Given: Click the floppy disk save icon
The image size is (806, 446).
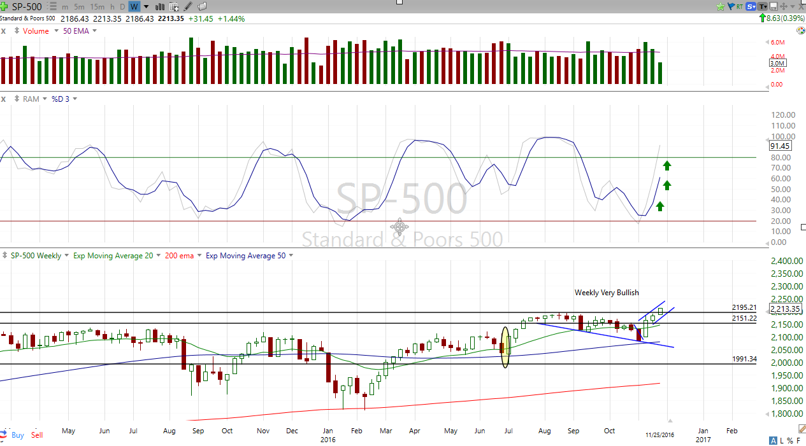Looking at the screenshot, I should 774,6.
